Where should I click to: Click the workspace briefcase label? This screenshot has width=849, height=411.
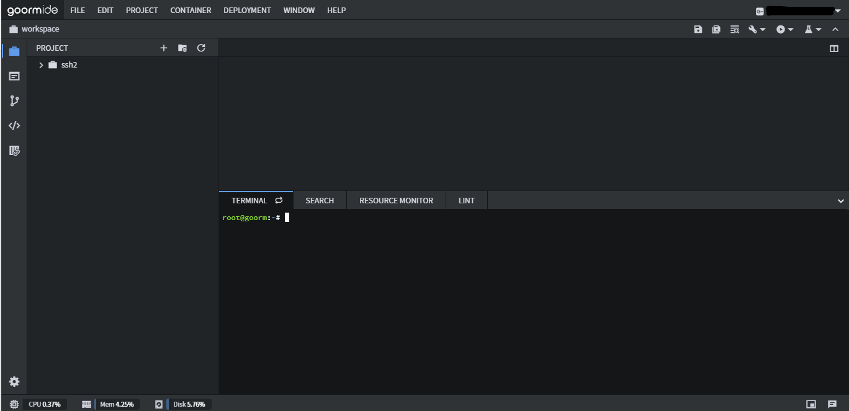(34, 29)
